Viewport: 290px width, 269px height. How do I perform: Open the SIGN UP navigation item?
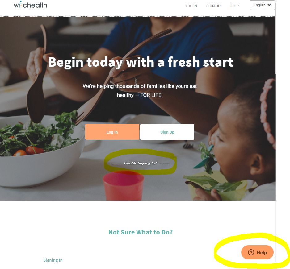[x=213, y=6]
